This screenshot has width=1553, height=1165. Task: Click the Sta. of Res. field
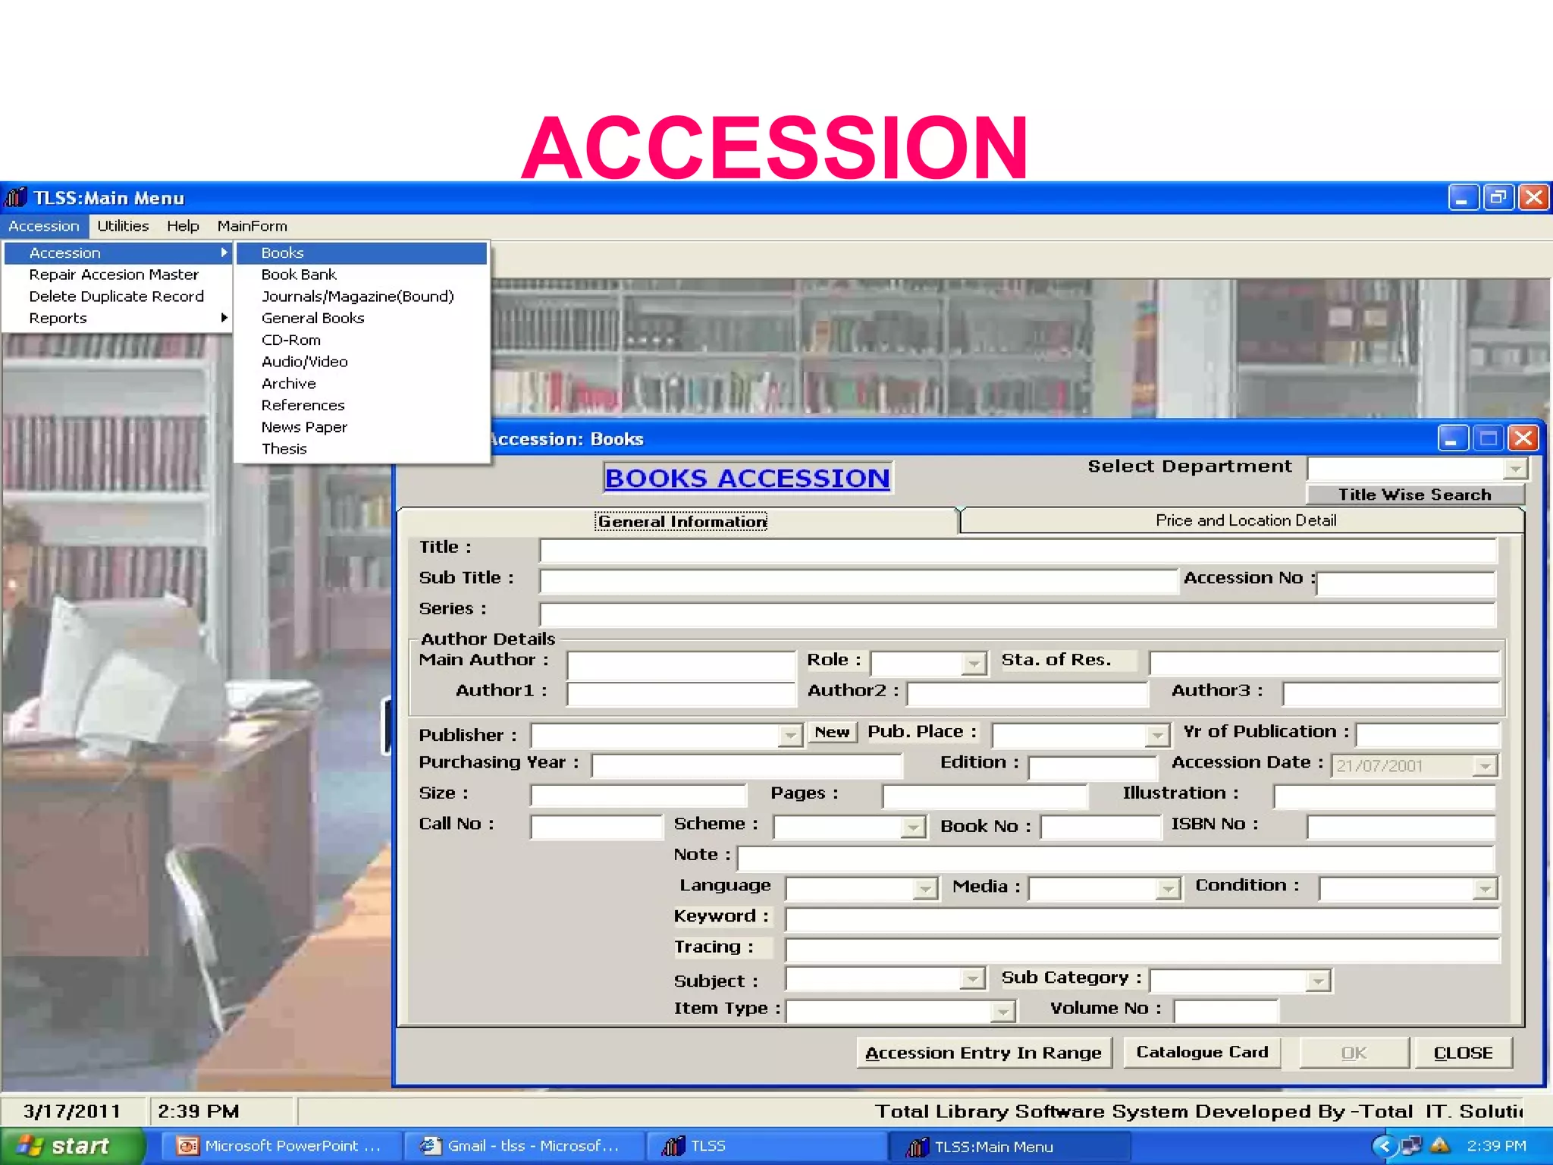point(1324,663)
